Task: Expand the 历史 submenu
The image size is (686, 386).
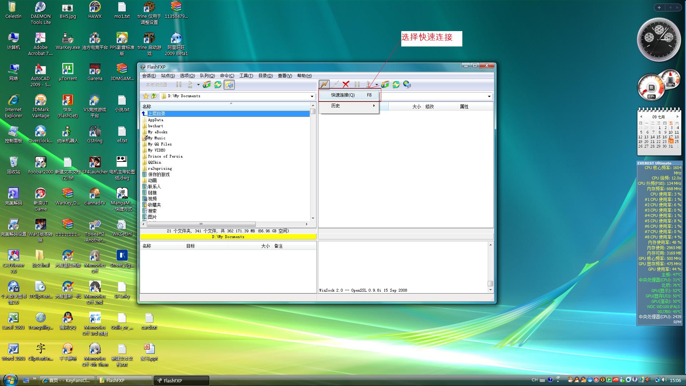Action: tap(349, 106)
